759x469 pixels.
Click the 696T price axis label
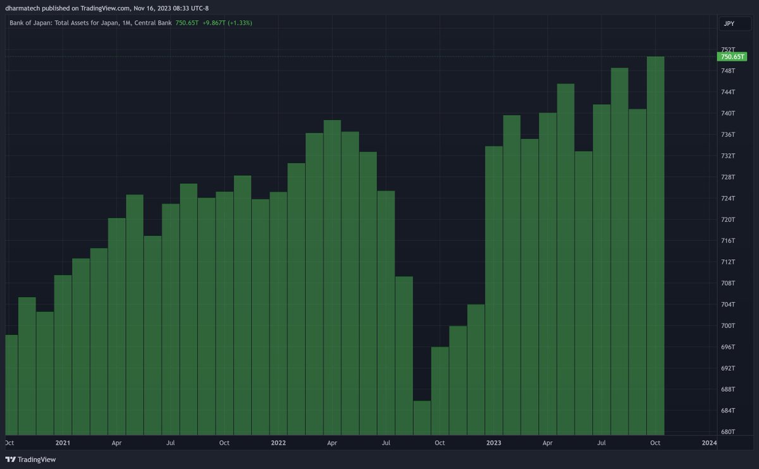728,347
